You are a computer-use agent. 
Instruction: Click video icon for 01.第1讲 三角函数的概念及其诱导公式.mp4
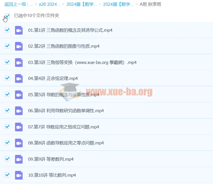19,30
